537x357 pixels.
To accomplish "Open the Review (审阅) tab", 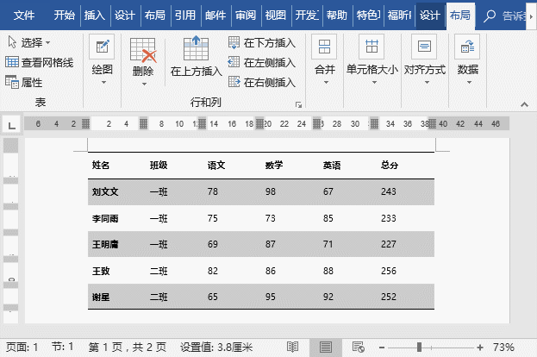I will coord(246,16).
